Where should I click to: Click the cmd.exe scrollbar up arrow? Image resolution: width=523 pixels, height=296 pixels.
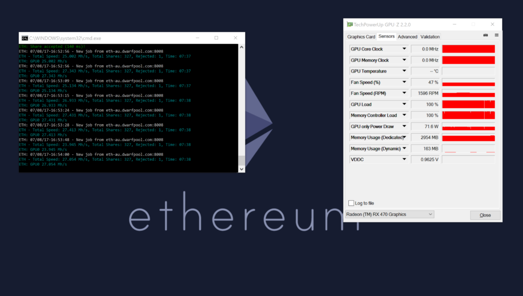point(242,47)
